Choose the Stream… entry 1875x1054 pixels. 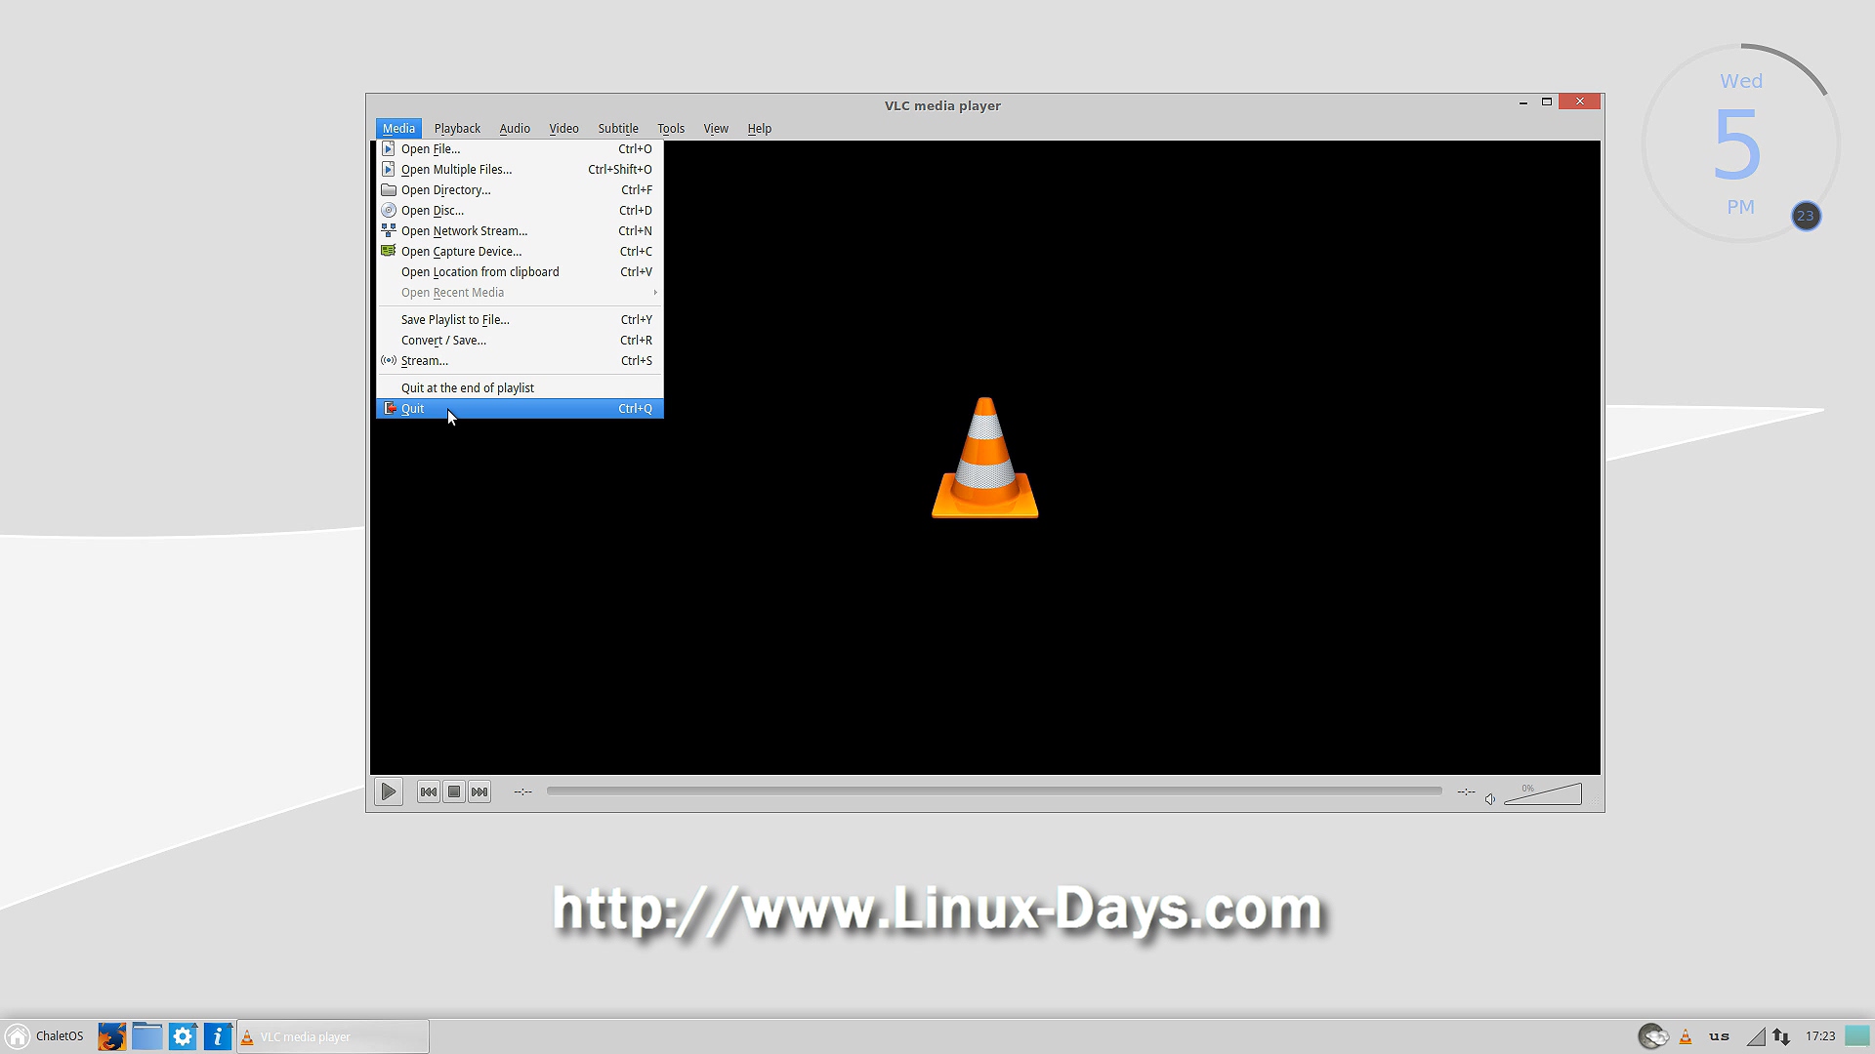point(520,361)
